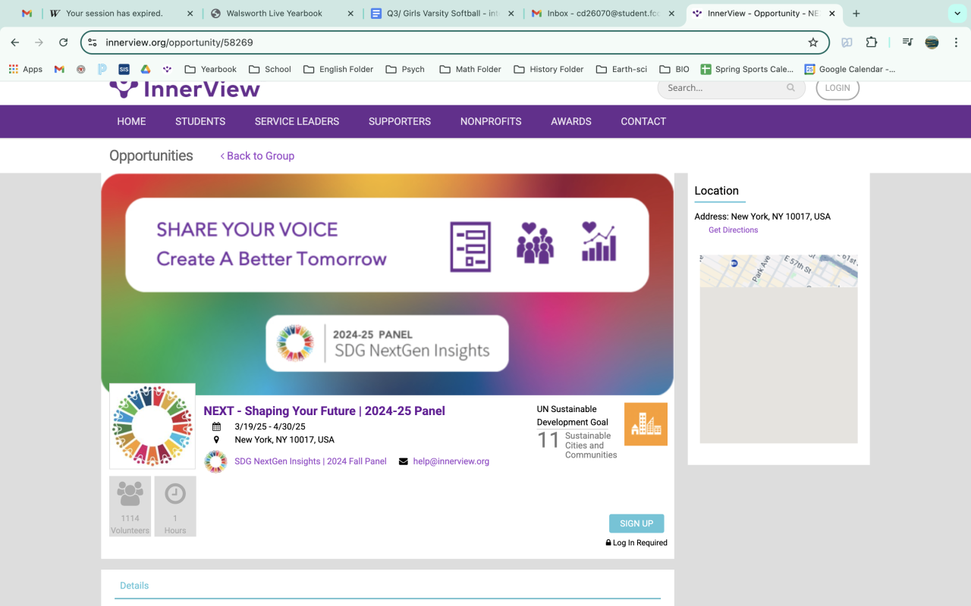Screen dimensions: 971x606
Task: Expand the School bookmarks folder
Action: (x=270, y=69)
